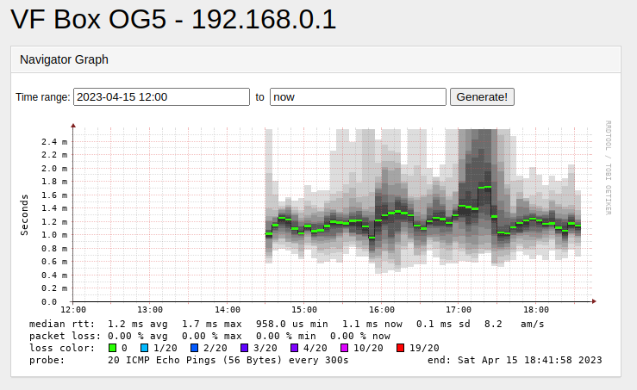Click the magenta 10/20 loss color swatch
The width and height of the screenshot is (637, 390).
click(x=345, y=348)
